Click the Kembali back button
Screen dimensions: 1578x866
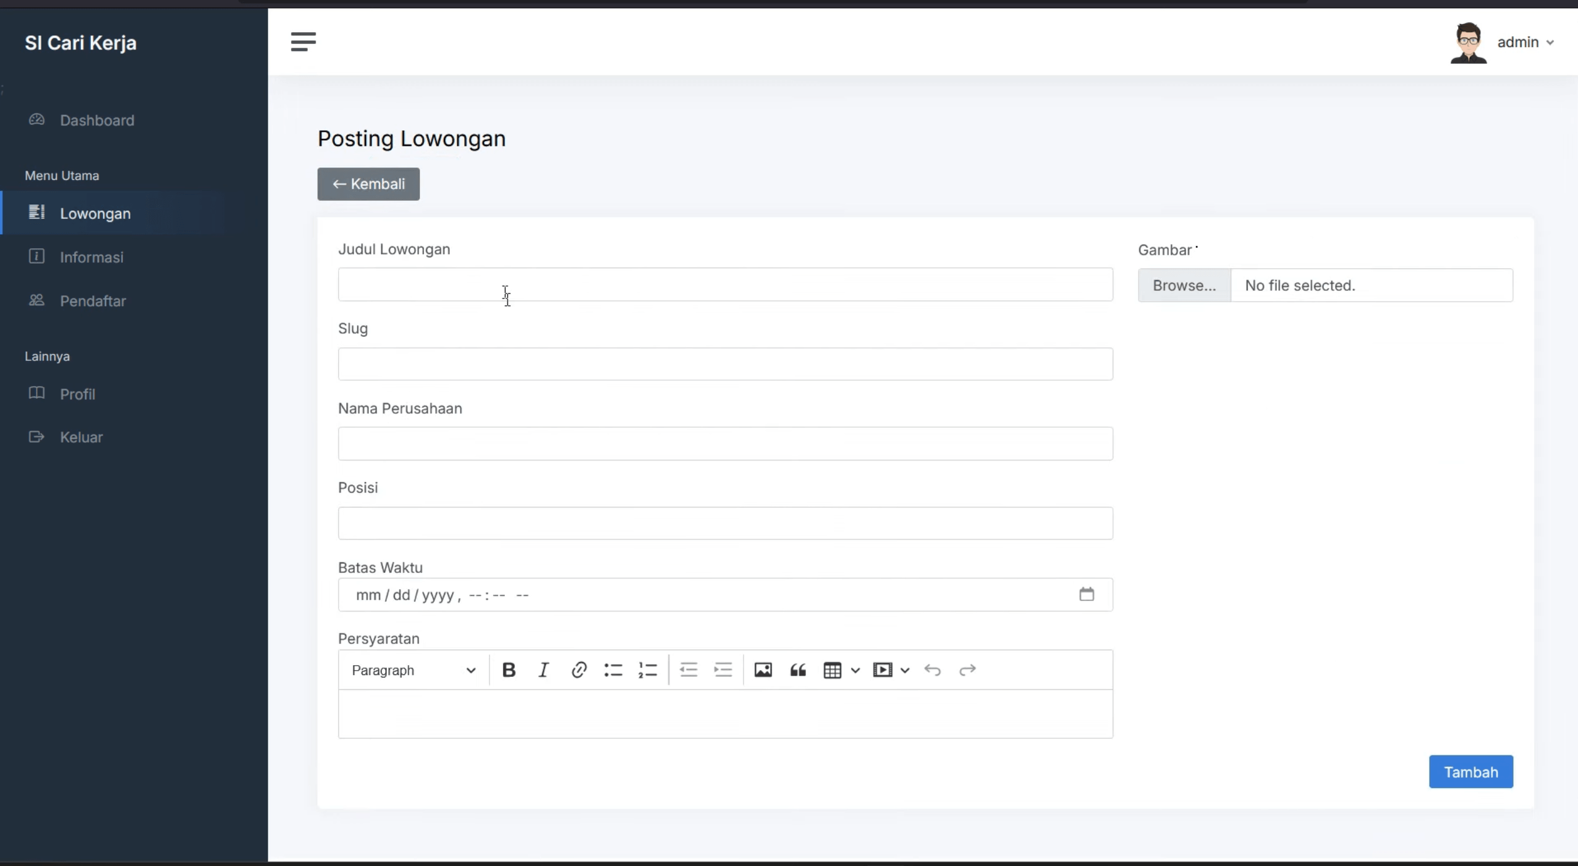tap(368, 184)
